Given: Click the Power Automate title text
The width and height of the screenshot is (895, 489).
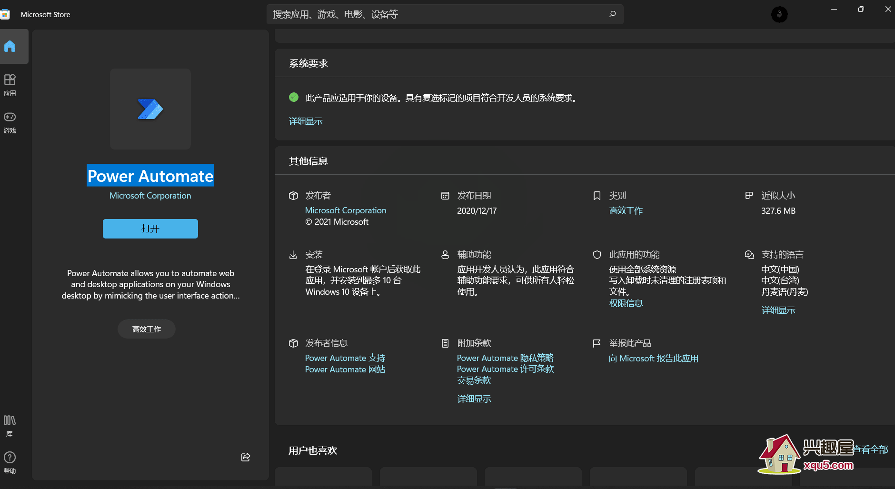Looking at the screenshot, I should point(150,176).
